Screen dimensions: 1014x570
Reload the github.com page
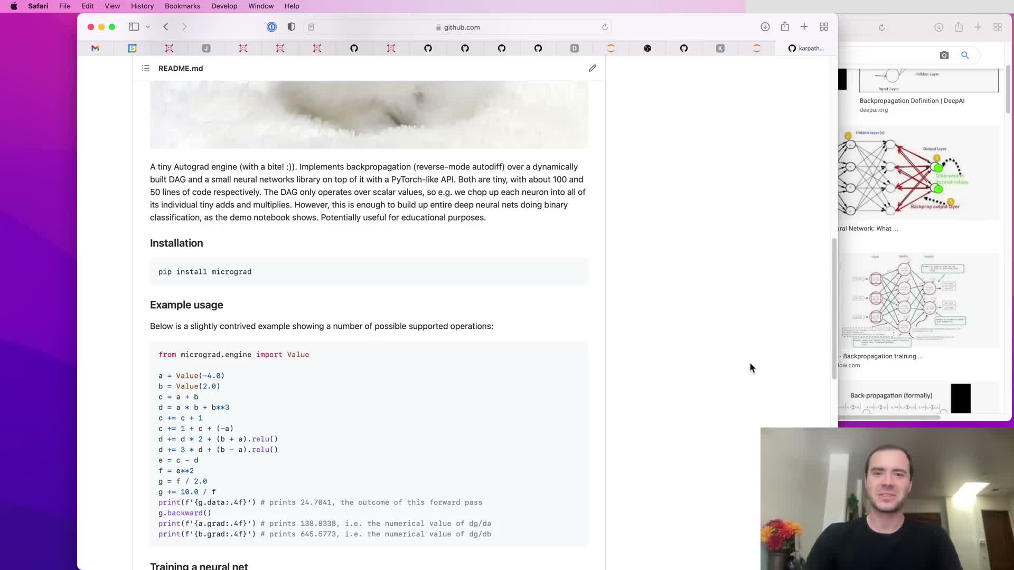(x=605, y=27)
